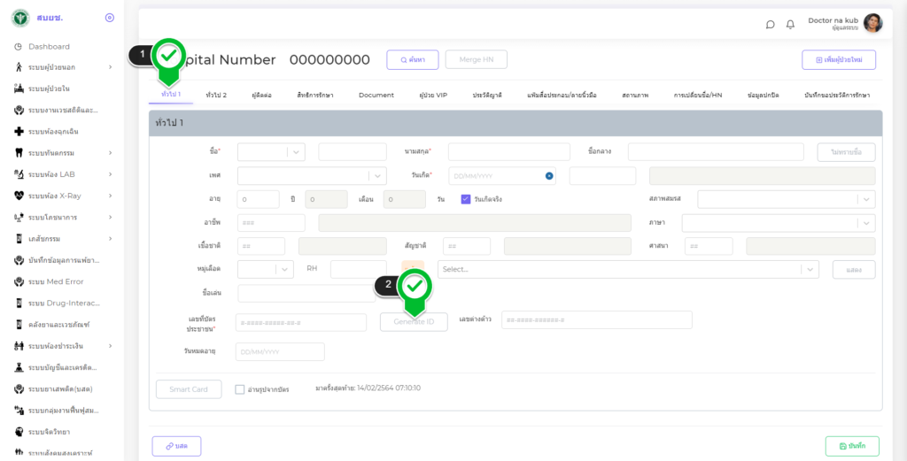Open the สถานภาพสมรส marital status dropdown
The image size is (907, 461).
click(786, 199)
